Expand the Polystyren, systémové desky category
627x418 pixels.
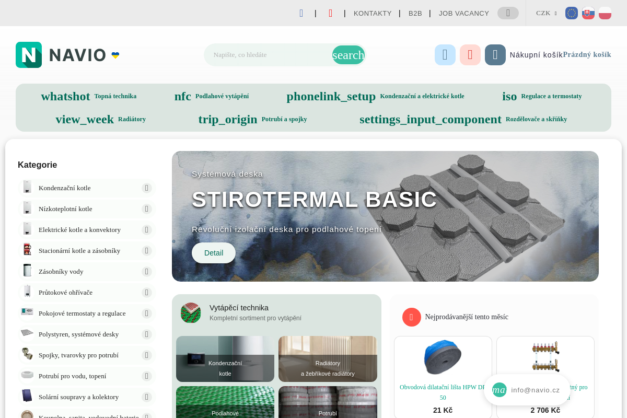coord(147,334)
